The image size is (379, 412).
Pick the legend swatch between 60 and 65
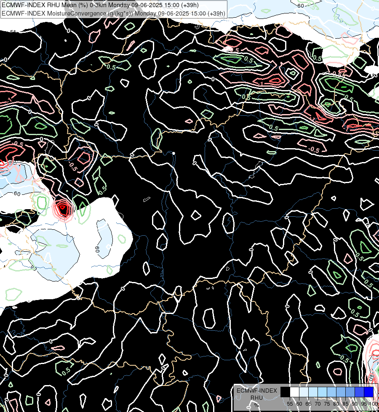click(304, 392)
